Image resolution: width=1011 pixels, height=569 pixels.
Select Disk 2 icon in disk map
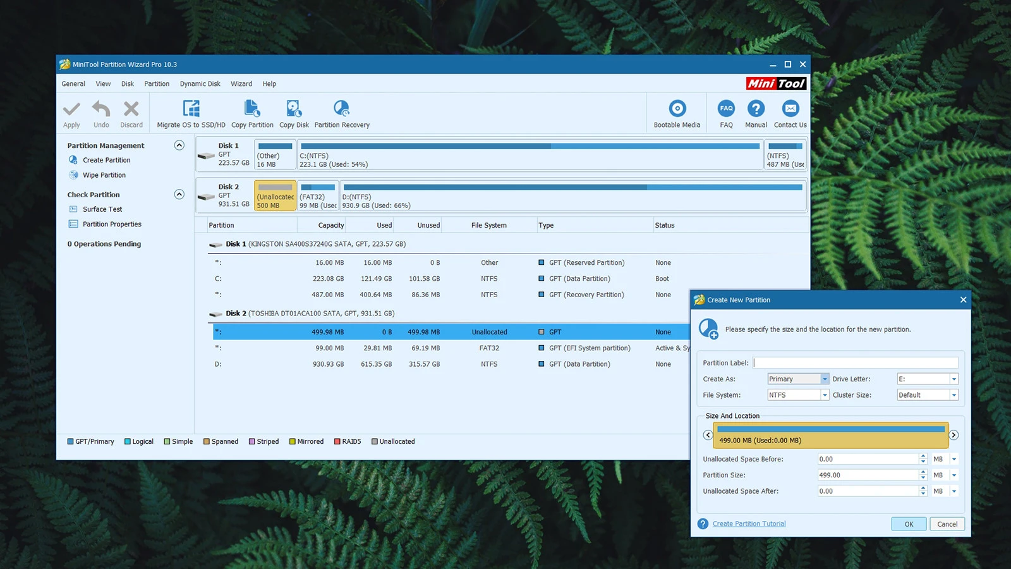[206, 197]
